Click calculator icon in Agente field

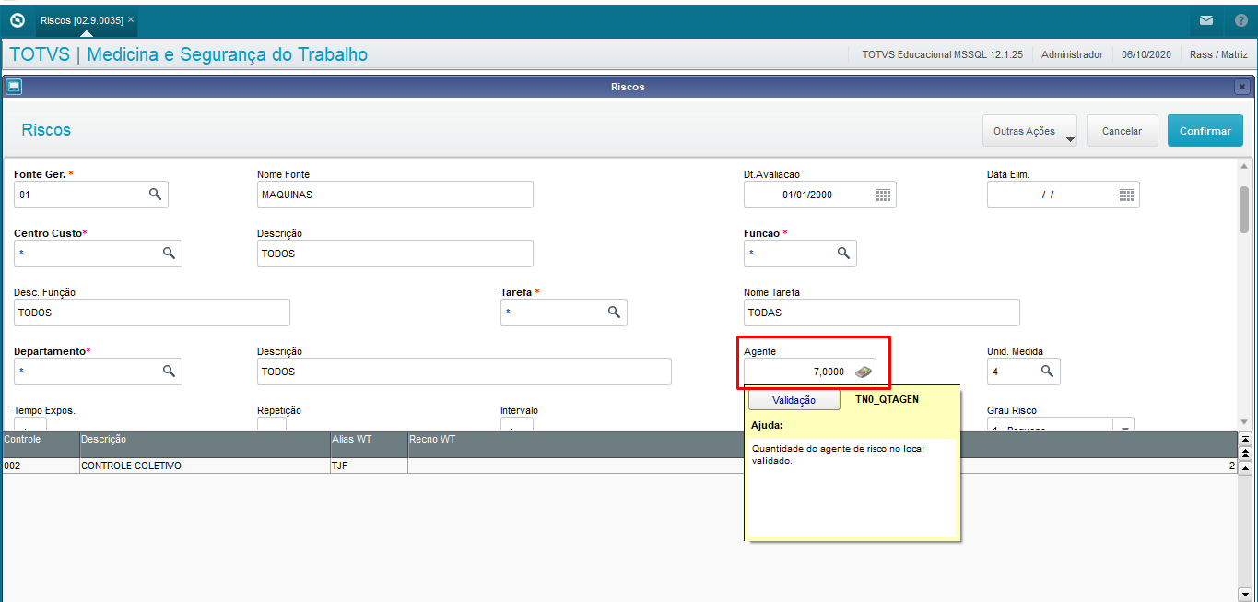pyautogui.click(x=864, y=372)
